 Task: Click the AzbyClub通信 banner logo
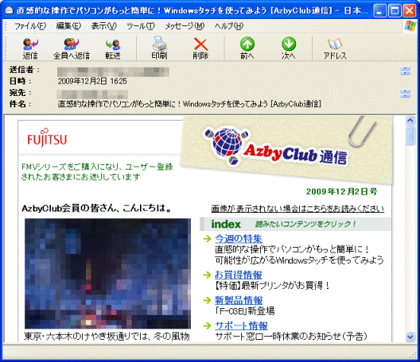[x=276, y=147]
